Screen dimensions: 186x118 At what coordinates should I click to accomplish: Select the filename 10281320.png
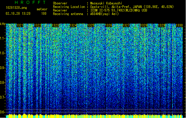[x=16, y=8]
